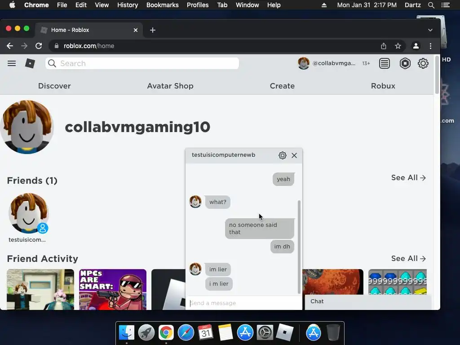Open Roblox settings gear in page header

[423, 63]
